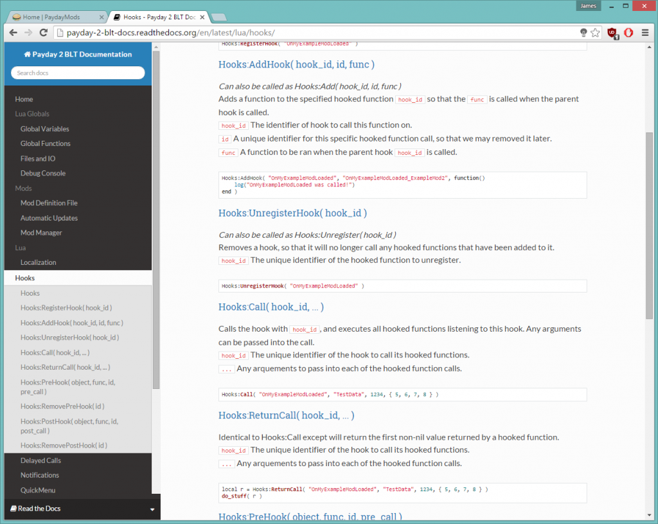Click Hooks:AddHook( hook_id, id, func ) heading
Image resolution: width=658 pixels, height=524 pixels.
click(296, 64)
